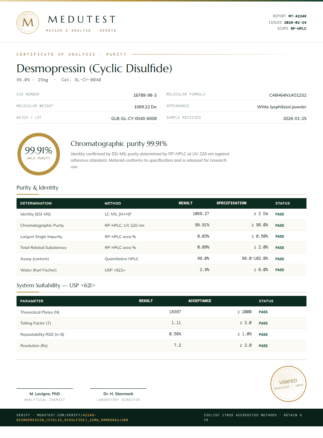Select sample received date 2026-01-25
This screenshot has width=323, height=438.
295,118
